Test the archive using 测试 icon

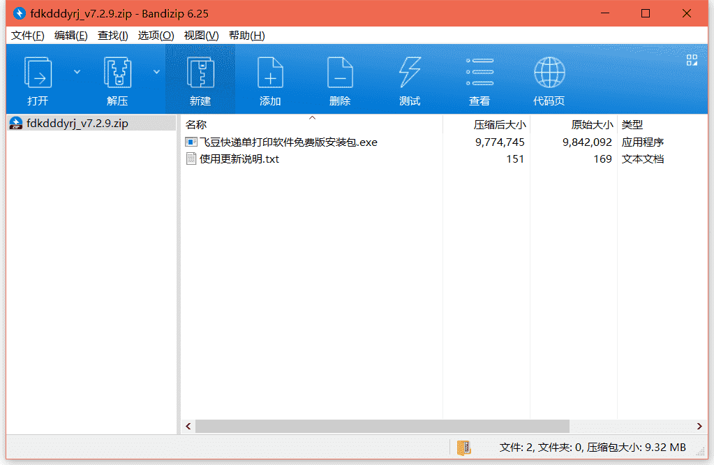410,80
